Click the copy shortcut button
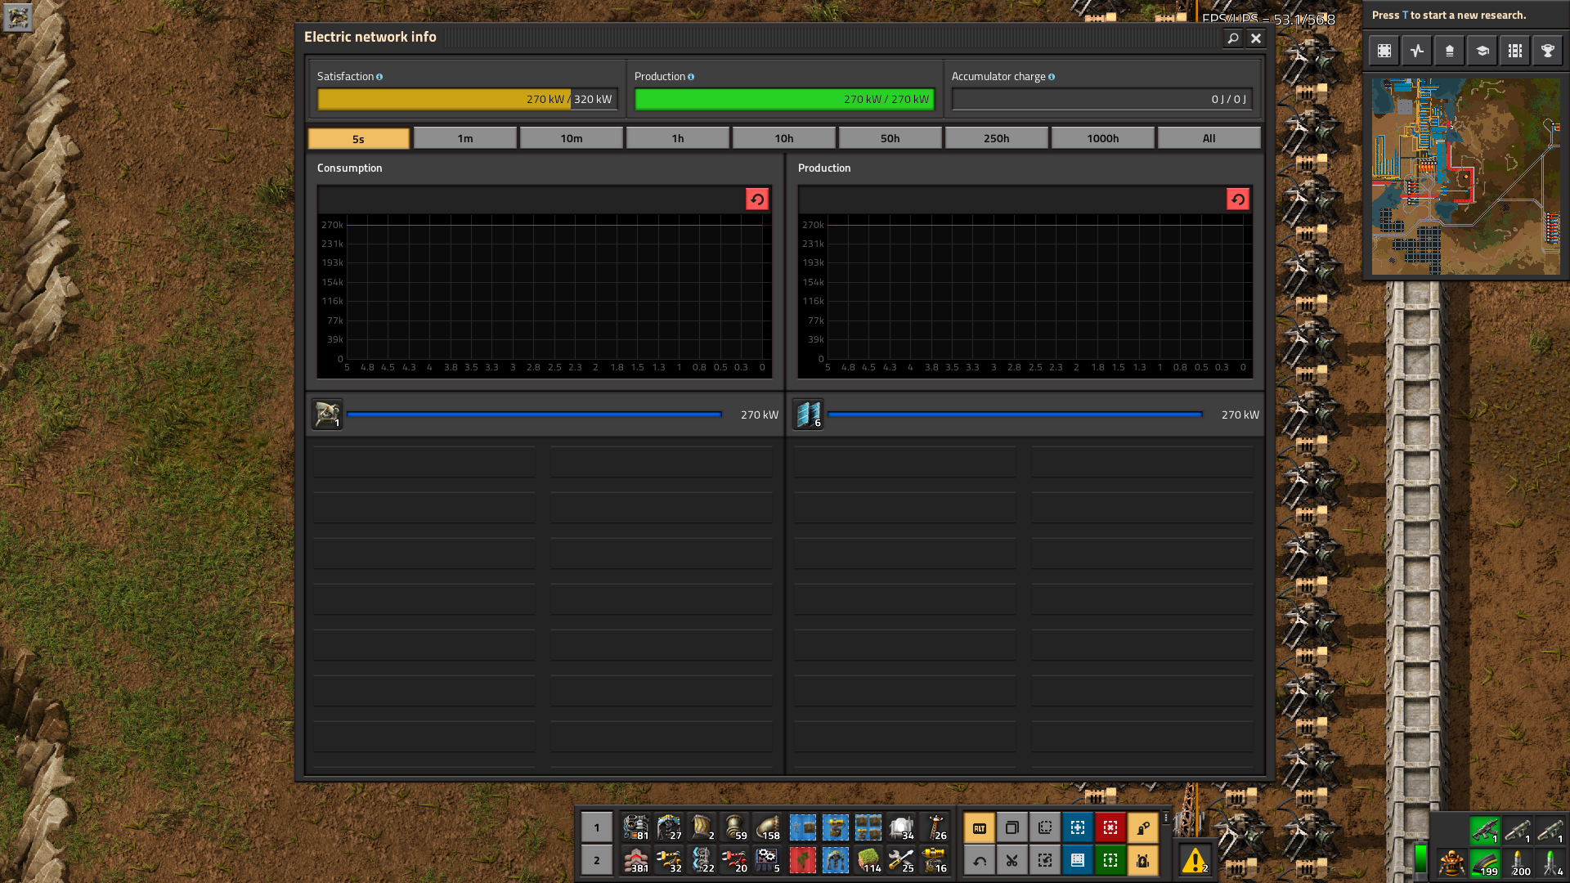The image size is (1570, 883). (1012, 828)
